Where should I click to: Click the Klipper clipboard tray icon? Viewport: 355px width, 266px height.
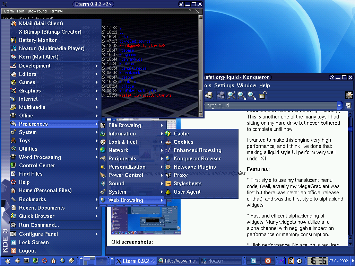291,261
